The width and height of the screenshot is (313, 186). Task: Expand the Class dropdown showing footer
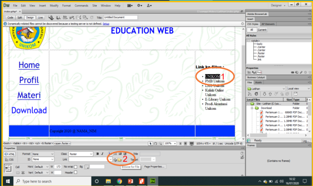click(81, 154)
